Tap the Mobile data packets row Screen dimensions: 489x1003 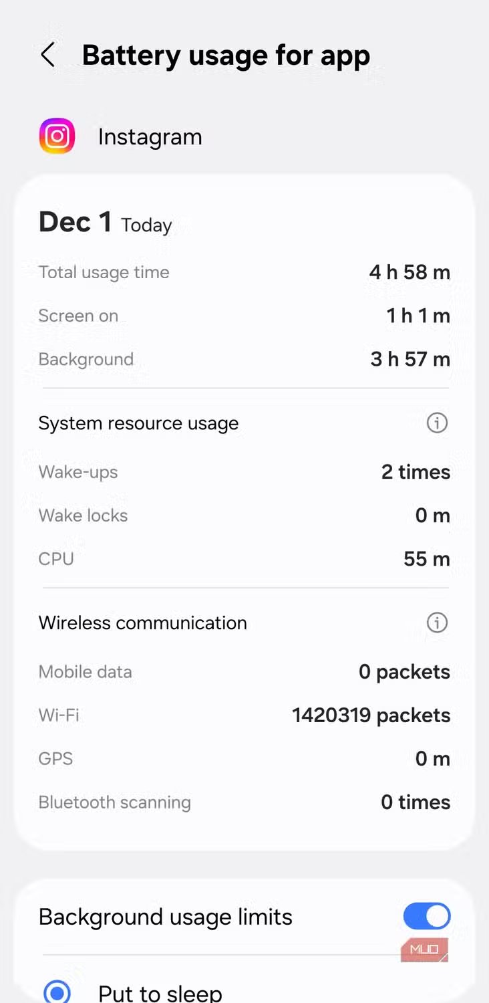[244, 672]
